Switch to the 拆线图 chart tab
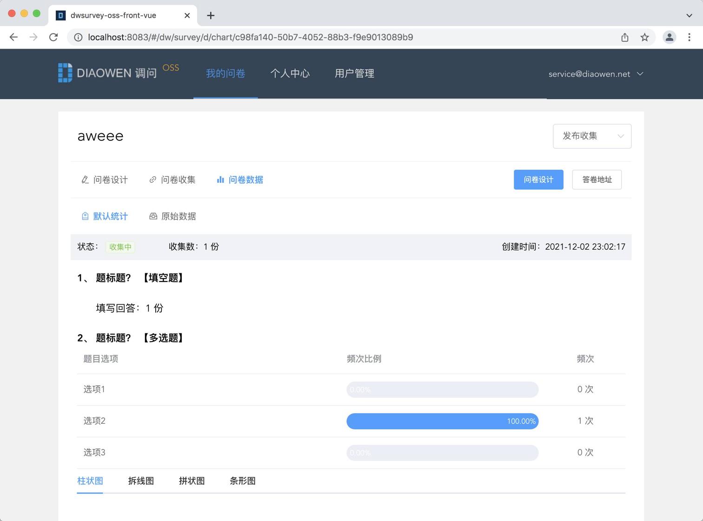703x521 pixels. [x=141, y=481]
